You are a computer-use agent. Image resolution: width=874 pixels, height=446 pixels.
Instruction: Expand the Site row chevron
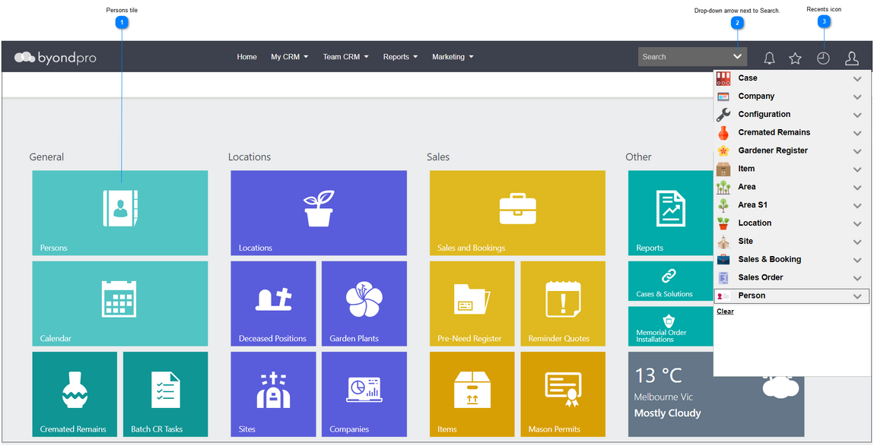[857, 242]
